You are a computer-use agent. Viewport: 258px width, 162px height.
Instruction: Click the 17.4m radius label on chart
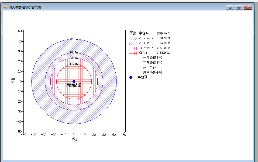point(74,64)
